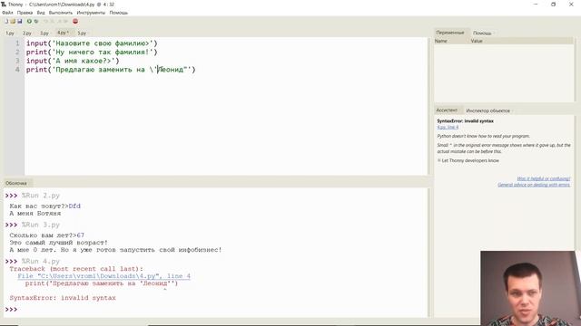This screenshot has width=581, height=326.
Task: Click the Thonny app icon in title bar
Action: click(4, 5)
